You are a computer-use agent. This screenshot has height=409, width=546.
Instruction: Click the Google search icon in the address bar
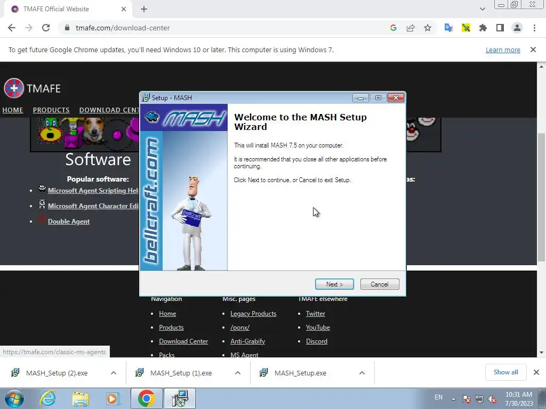394,28
